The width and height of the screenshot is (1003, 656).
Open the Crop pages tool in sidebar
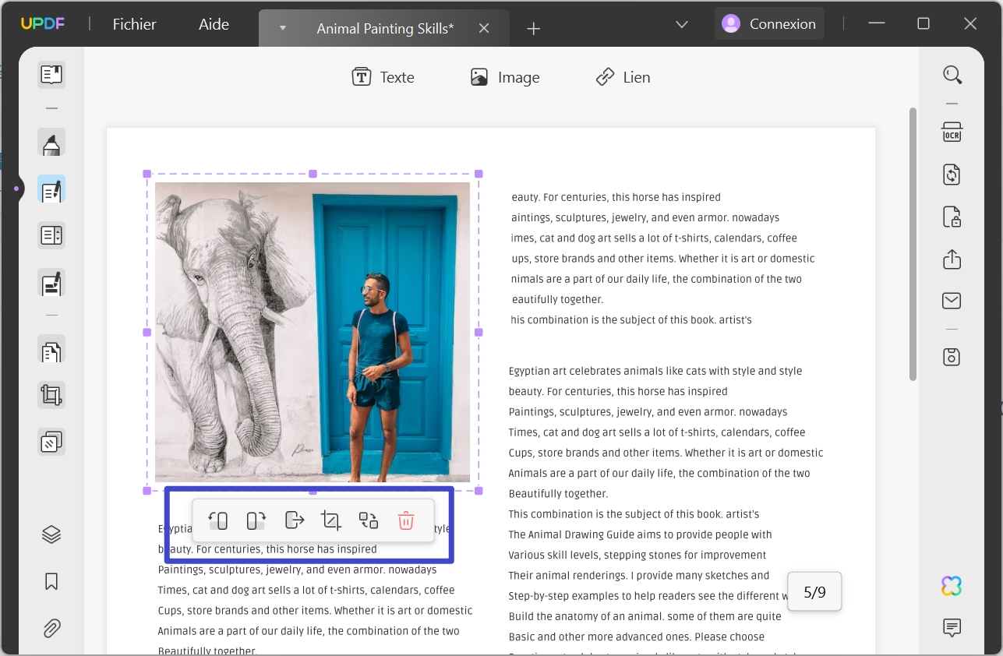[x=51, y=396]
